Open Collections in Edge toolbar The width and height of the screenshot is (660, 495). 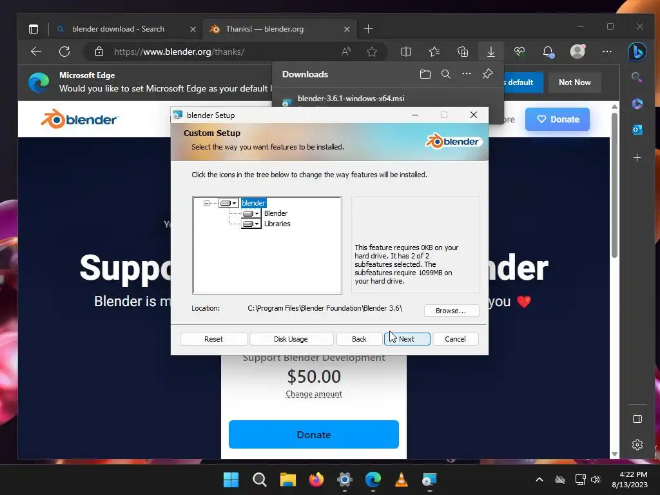(x=463, y=52)
